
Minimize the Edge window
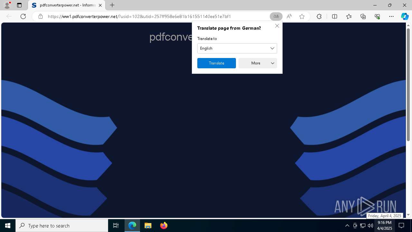(375, 5)
